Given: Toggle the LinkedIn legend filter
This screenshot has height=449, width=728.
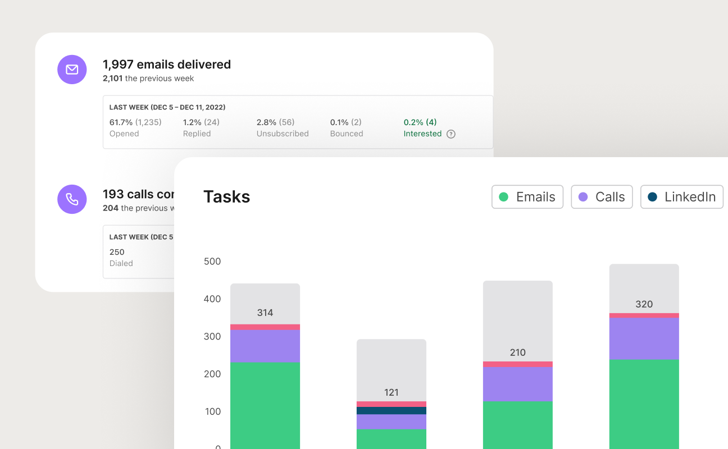Looking at the screenshot, I should coord(681,197).
